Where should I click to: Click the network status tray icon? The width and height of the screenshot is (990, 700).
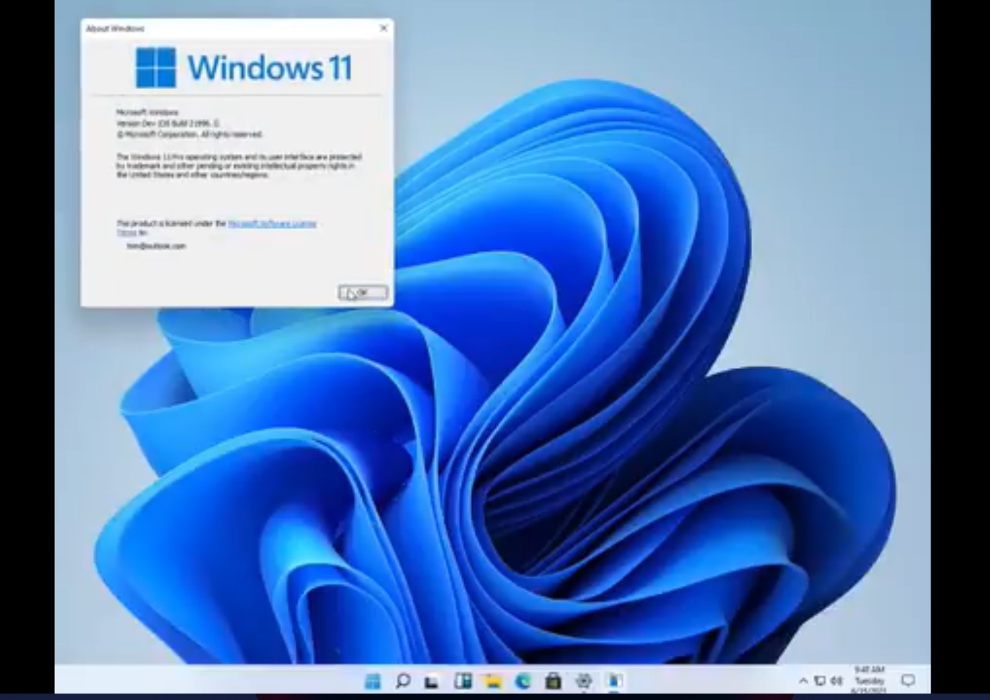(820, 681)
